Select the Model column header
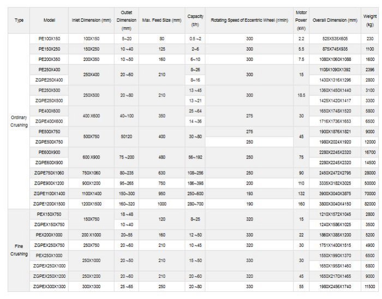The height and width of the screenshot is (299, 382). point(50,20)
